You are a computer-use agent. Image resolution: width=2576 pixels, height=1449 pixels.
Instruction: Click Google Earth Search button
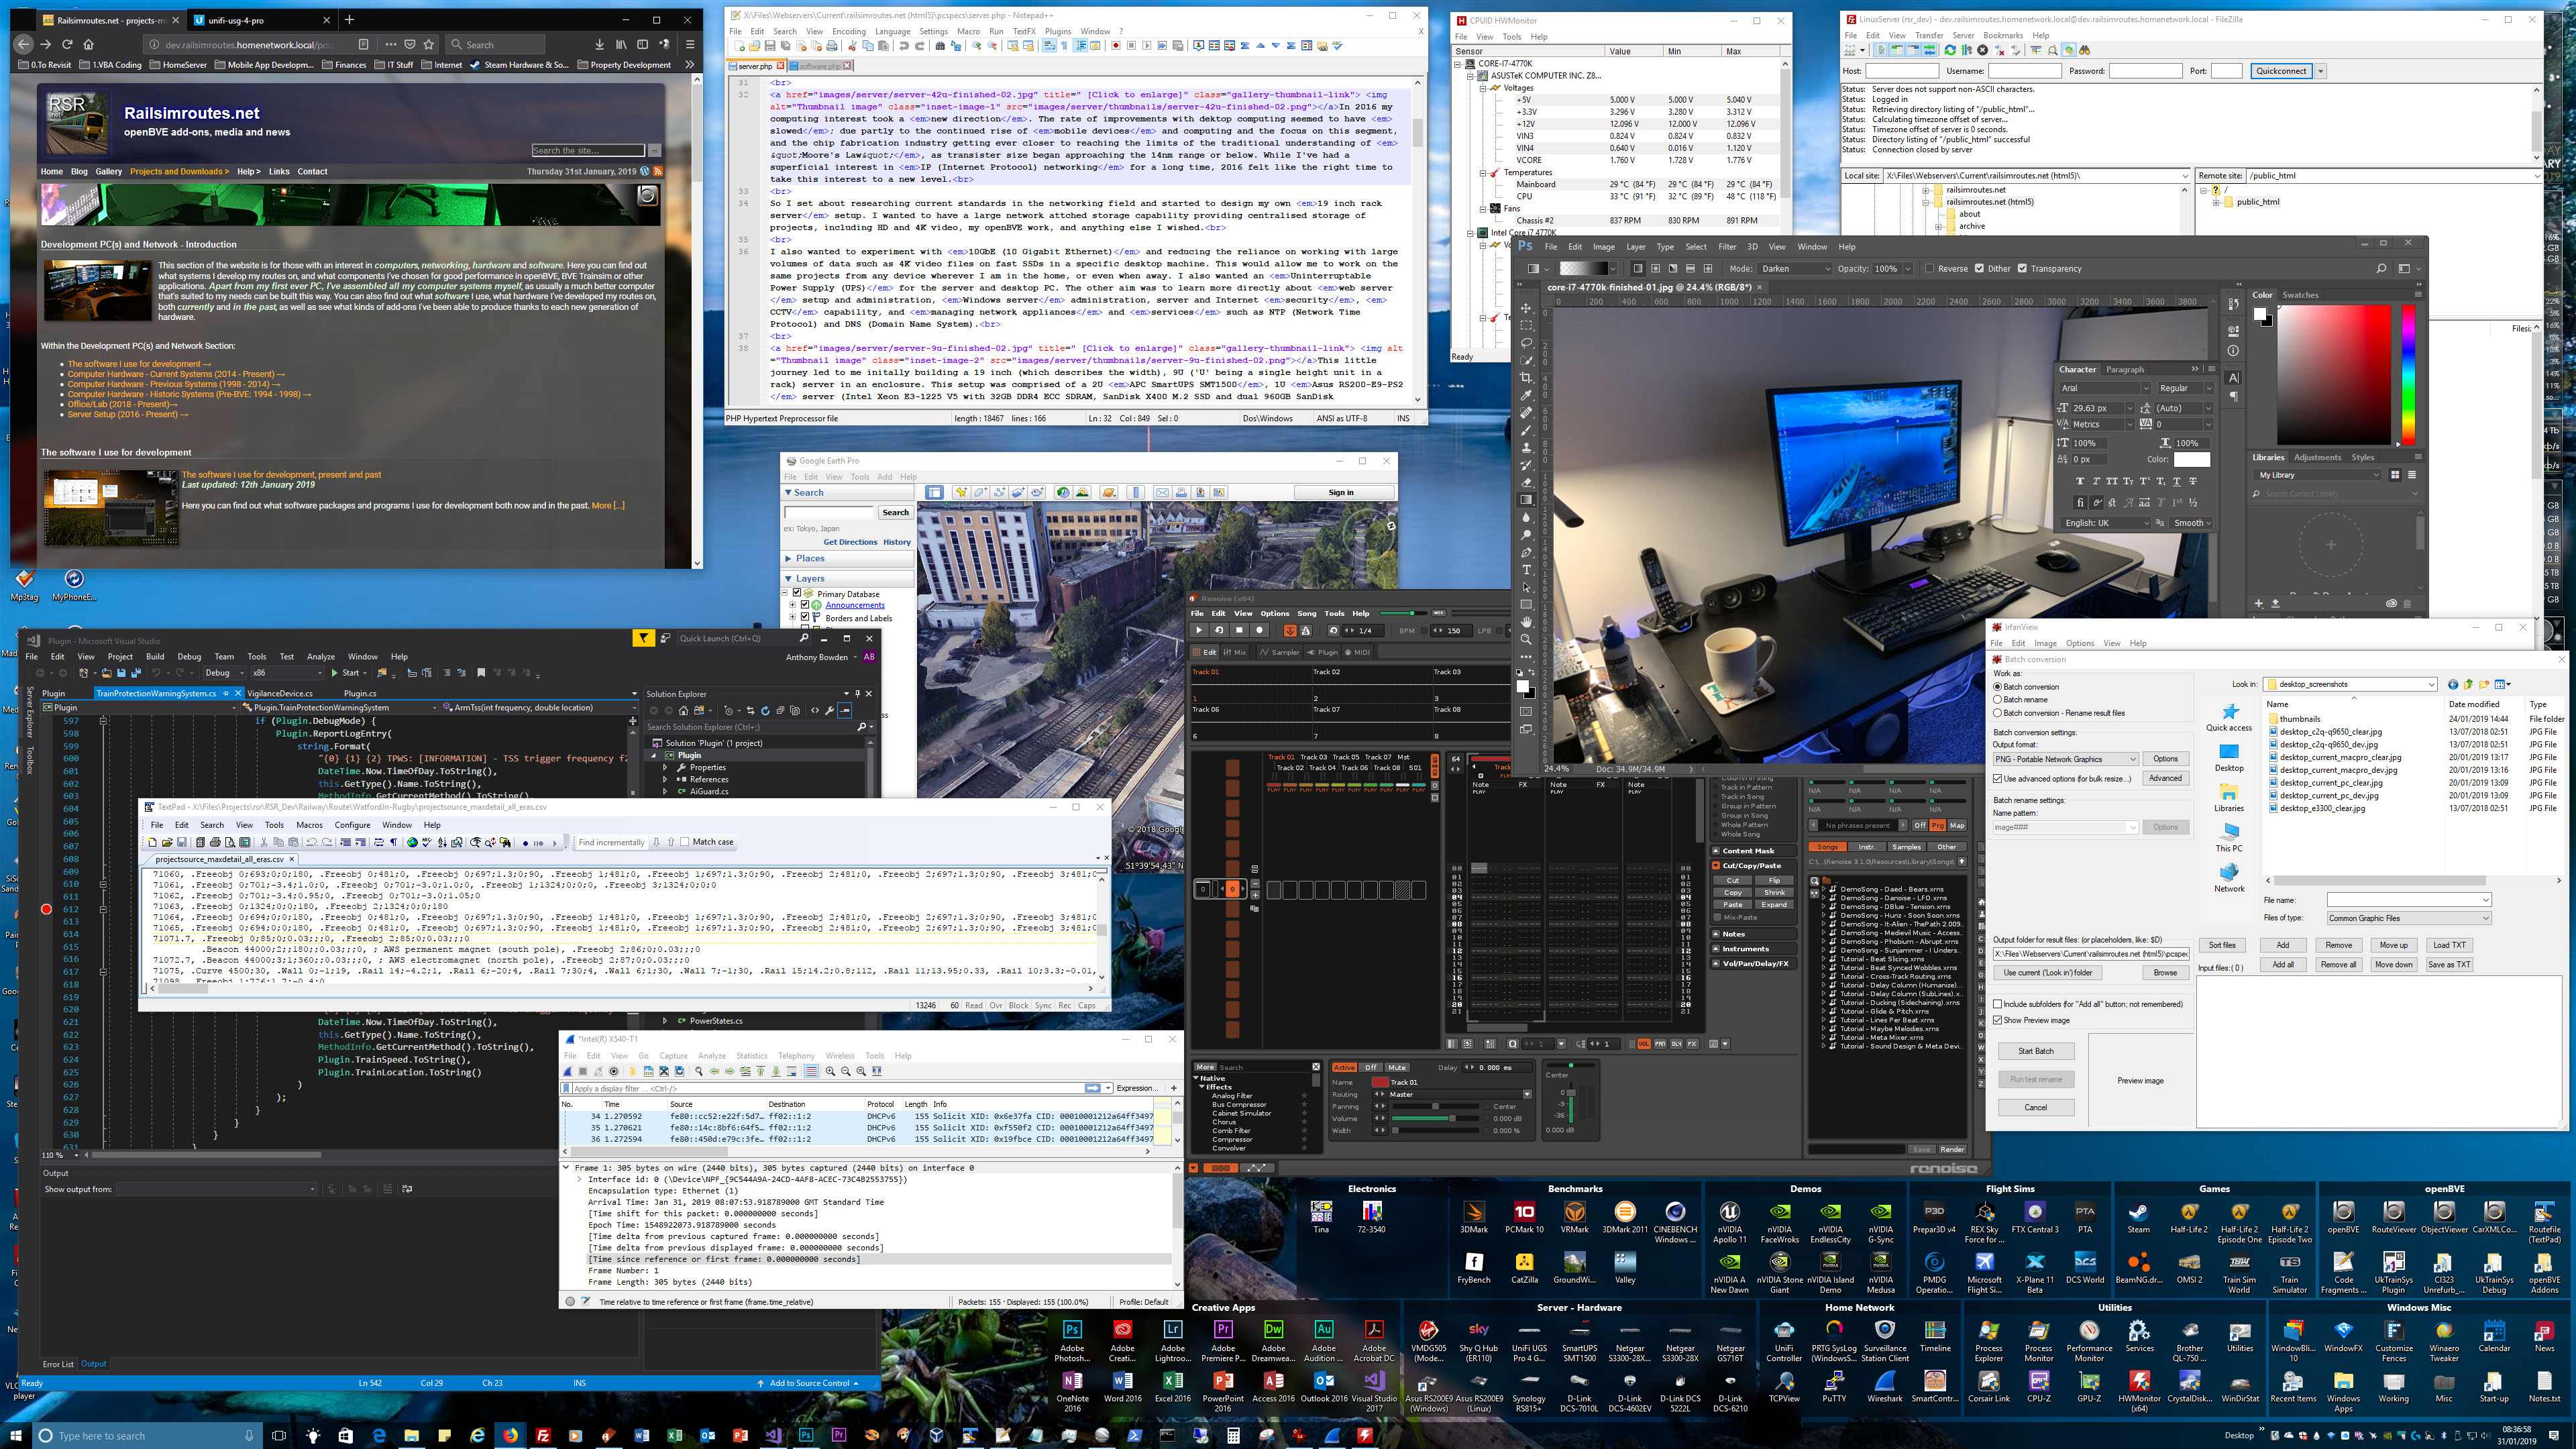[x=895, y=512]
